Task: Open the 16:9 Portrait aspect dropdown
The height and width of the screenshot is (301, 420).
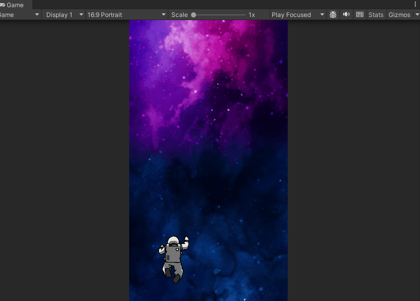Action: coord(127,15)
